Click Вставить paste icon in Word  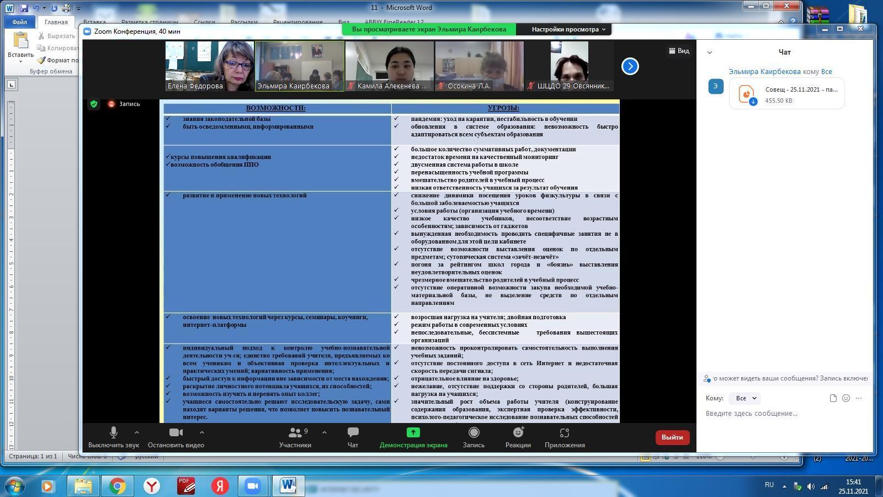pyautogui.click(x=20, y=40)
